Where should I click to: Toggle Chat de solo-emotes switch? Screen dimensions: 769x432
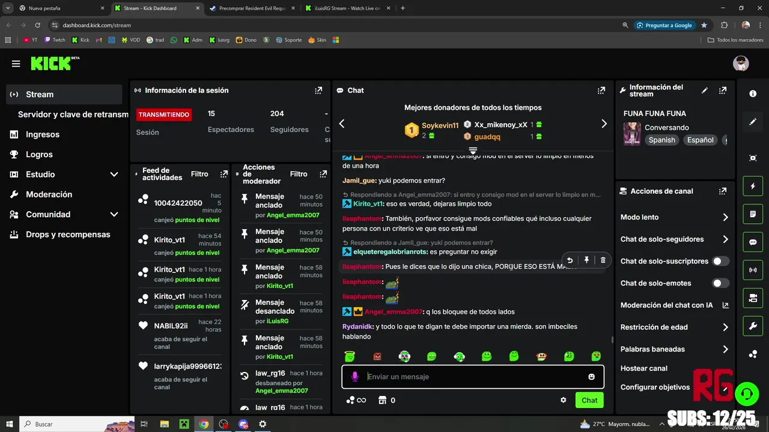pyautogui.click(x=720, y=283)
